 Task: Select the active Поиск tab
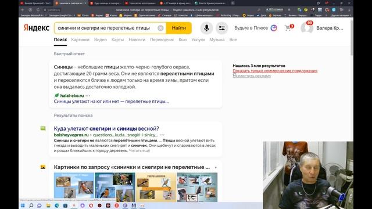60,39
